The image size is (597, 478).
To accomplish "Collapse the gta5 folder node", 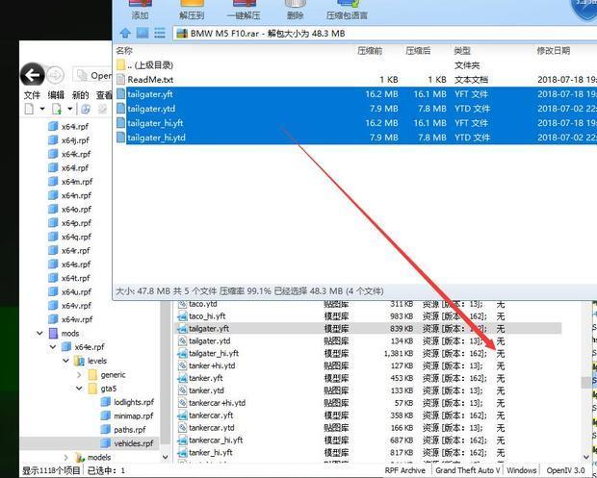I will point(80,389).
